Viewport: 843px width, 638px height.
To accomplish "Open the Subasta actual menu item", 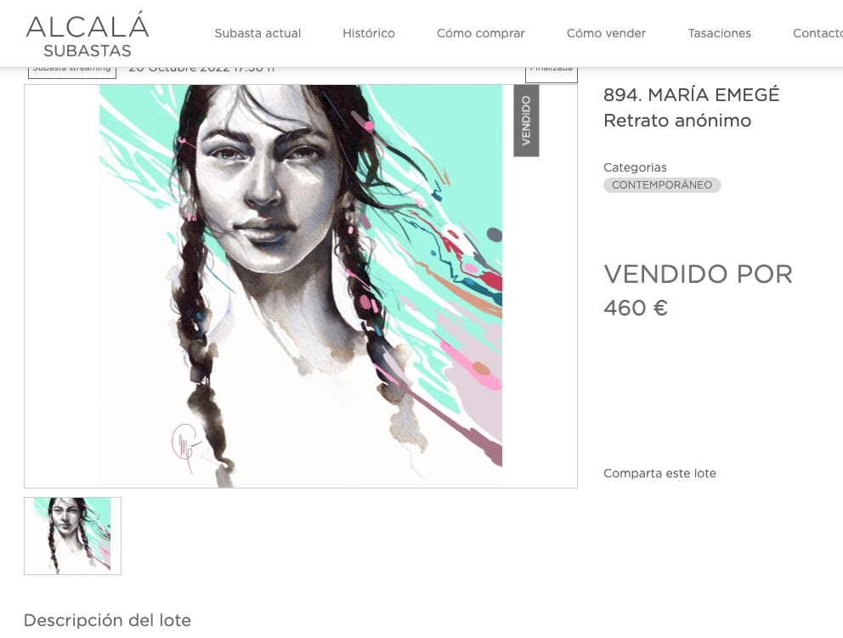I will tap(257, 33).
